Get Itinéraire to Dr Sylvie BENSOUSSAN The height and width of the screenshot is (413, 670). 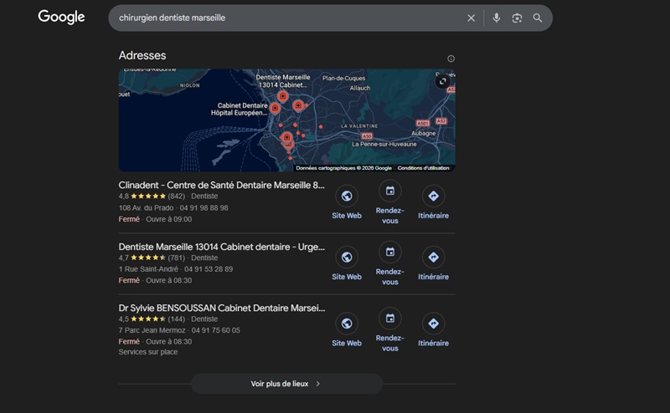pyautogui.click(x=433, y=324)
